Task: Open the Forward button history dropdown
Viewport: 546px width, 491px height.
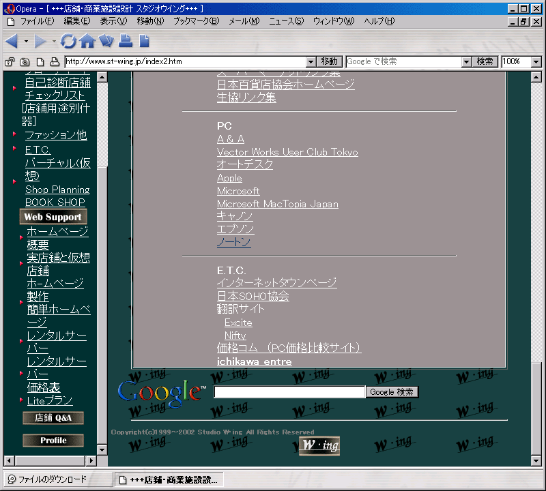Action: point(54,42)
